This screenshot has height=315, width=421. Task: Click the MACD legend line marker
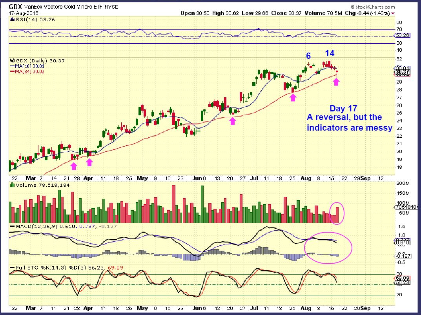coord(12,226)
